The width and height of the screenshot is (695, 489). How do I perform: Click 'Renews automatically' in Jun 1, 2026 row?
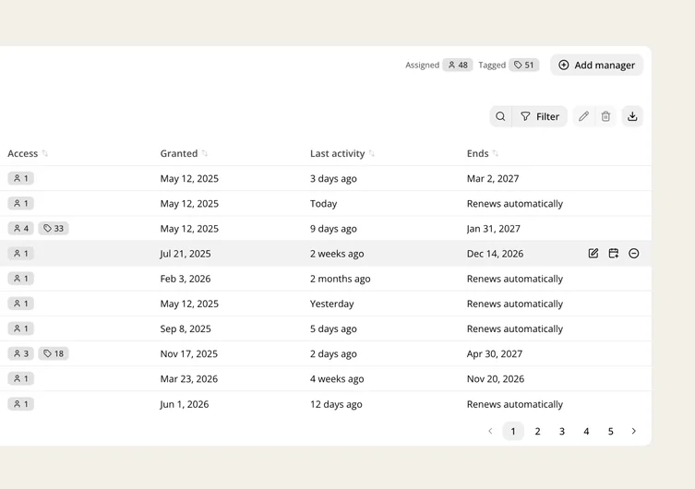(515, 404)
